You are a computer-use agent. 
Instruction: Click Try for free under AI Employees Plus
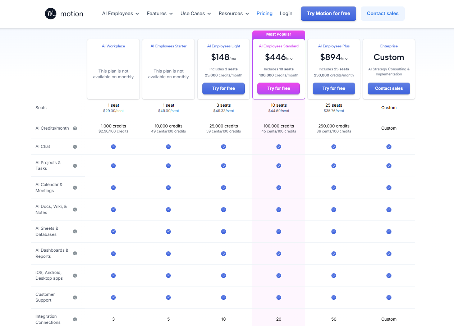[x=334, y=88]
